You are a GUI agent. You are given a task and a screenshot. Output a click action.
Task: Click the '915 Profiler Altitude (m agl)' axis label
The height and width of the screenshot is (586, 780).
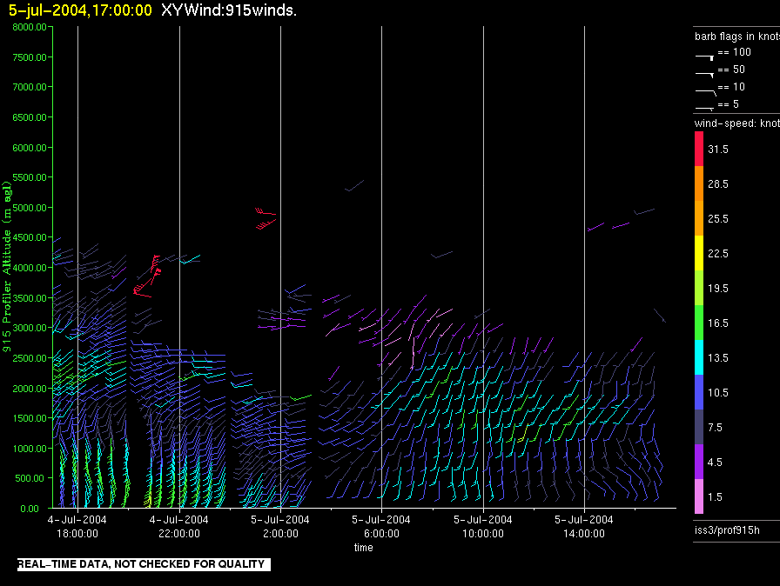click(x=6, y=267)
